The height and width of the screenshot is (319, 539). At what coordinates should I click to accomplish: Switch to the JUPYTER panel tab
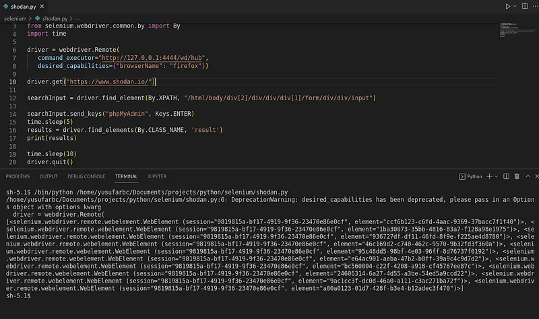(157, 176)
